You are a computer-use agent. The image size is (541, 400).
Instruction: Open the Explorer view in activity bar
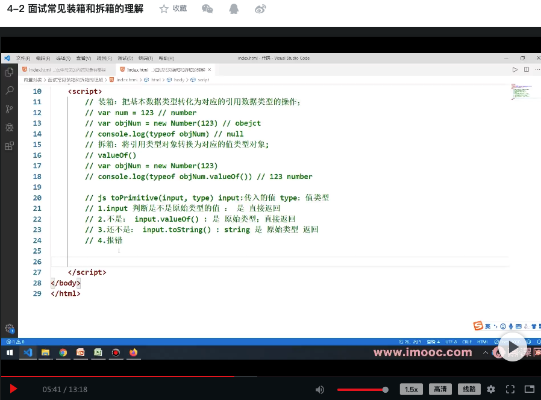click(x=10, y=72)
